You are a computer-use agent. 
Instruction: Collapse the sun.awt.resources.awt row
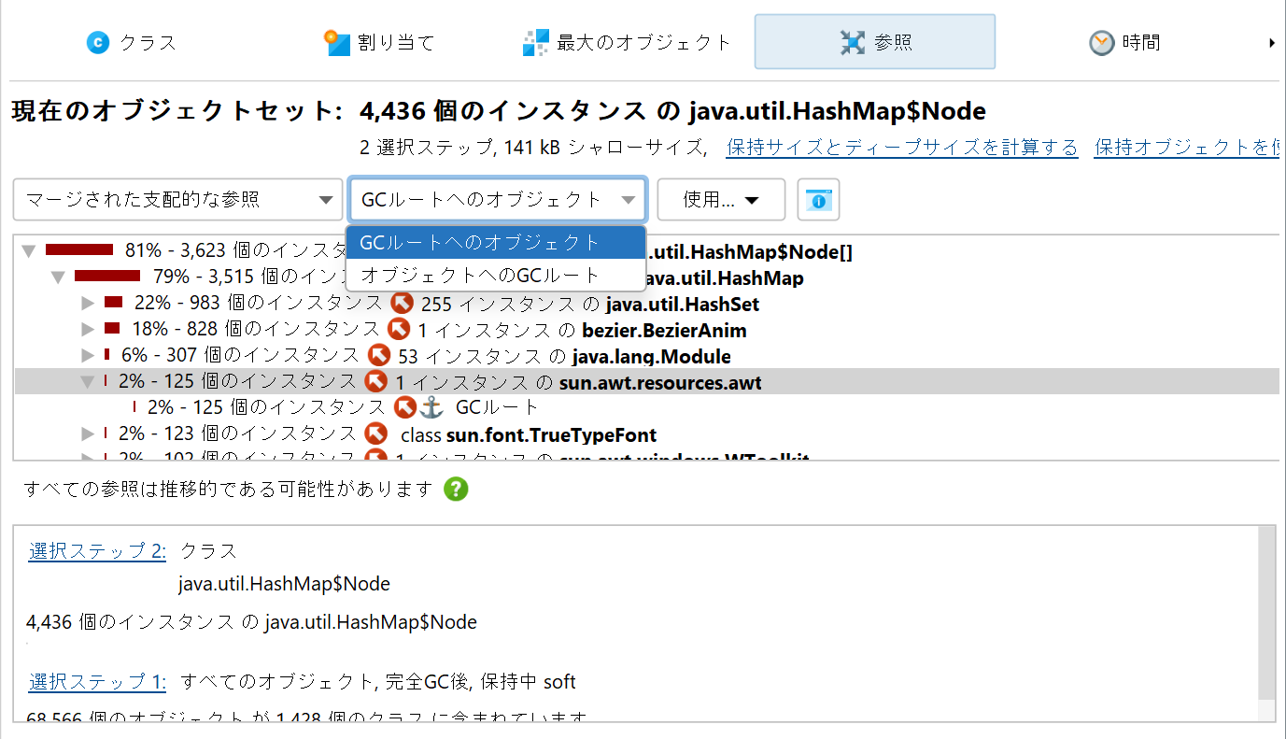(88, 381)
